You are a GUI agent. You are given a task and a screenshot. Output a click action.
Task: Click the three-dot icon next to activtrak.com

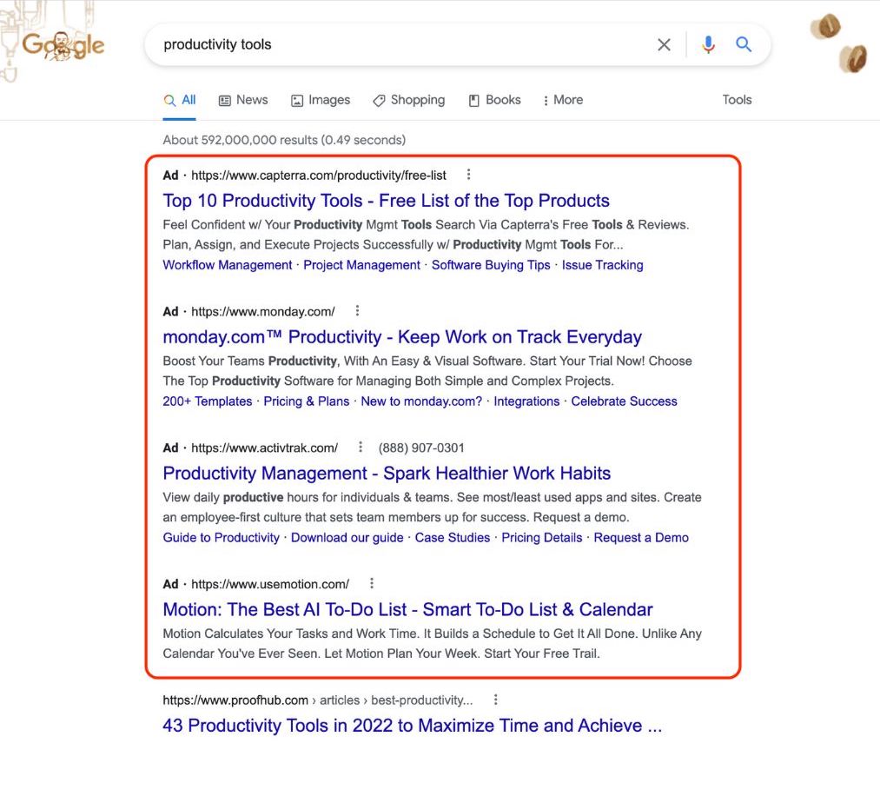pyautogui.click(x=361, y=447)
